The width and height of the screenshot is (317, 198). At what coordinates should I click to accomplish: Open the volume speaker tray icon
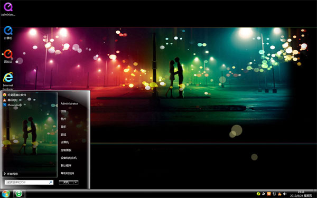(285, 194)
